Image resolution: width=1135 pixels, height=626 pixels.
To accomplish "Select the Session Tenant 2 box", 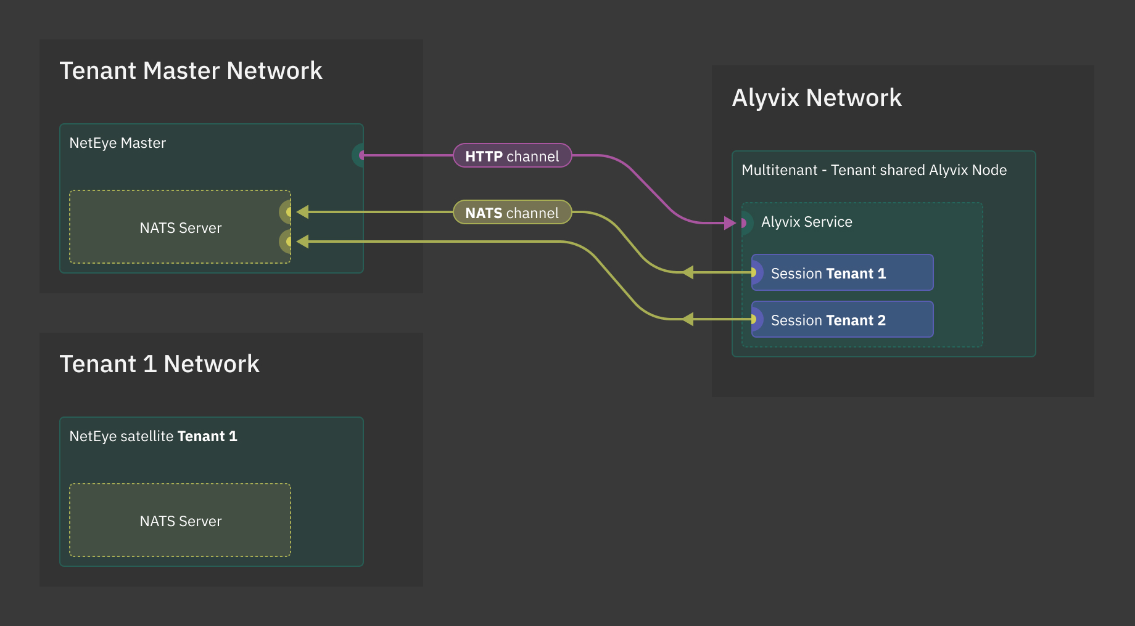I will point(842,320).
